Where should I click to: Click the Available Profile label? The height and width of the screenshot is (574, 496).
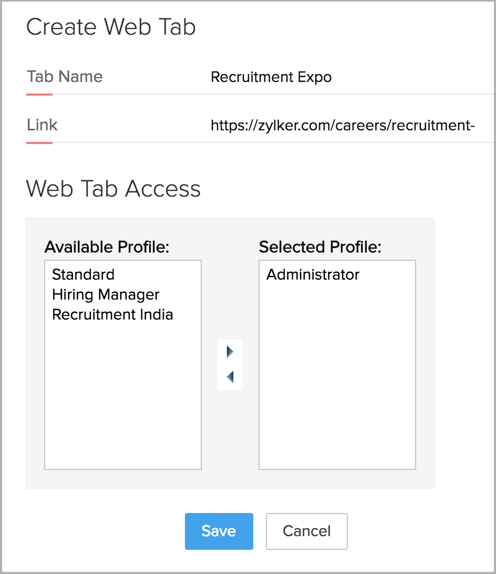click(x=107, y=247)
